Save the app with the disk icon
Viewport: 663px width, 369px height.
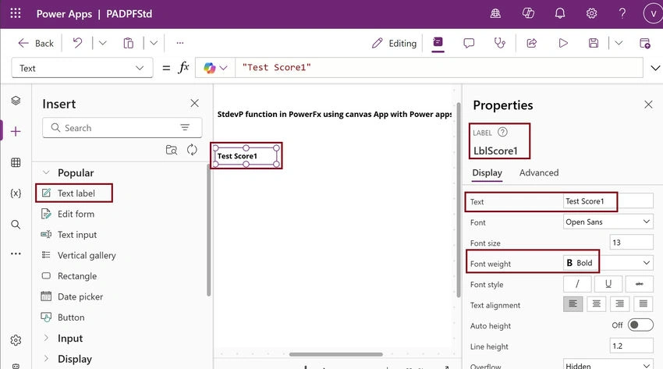[594, 43]
